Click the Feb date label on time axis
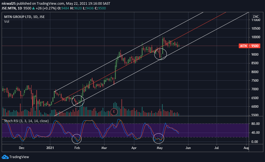 pos(77,148)
